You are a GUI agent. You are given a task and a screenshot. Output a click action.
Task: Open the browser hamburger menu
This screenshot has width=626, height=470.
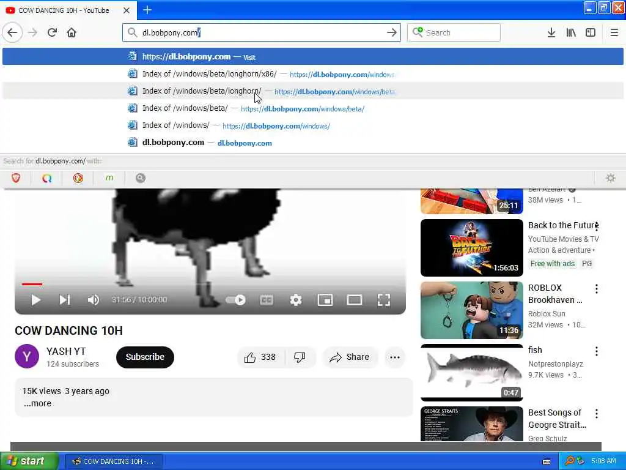point(614,32)
